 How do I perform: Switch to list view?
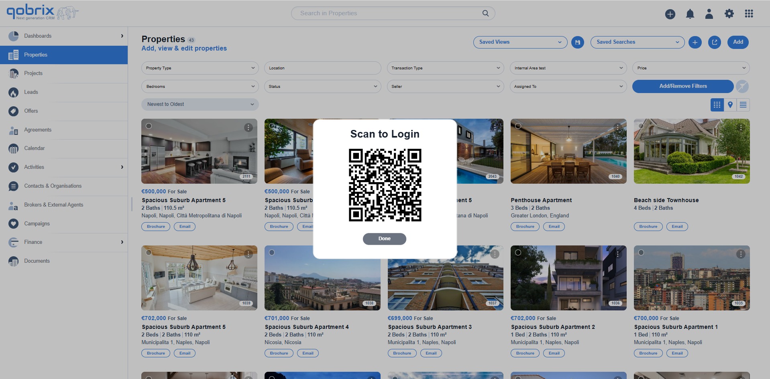click(x=743, y=105)
